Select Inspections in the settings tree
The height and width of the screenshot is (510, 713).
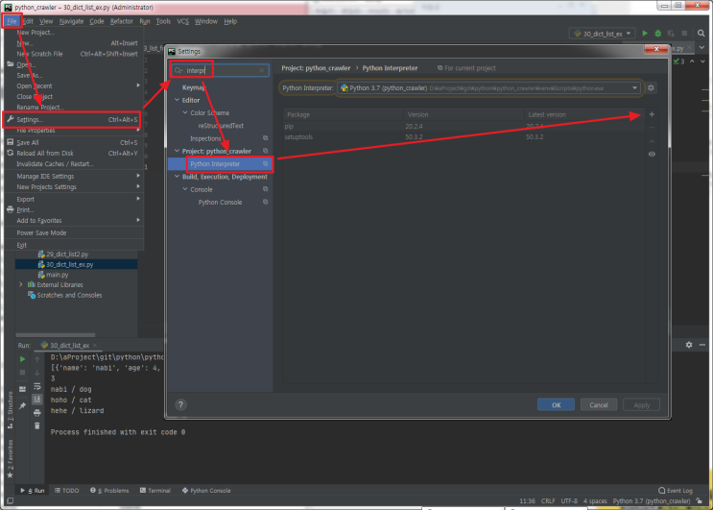pos(205,138)
